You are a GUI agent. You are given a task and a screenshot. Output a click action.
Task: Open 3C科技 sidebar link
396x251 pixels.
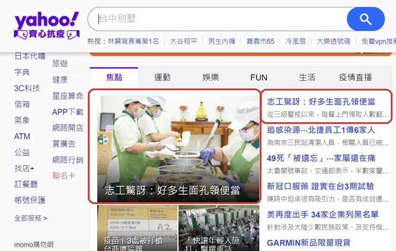pos(27,88)
